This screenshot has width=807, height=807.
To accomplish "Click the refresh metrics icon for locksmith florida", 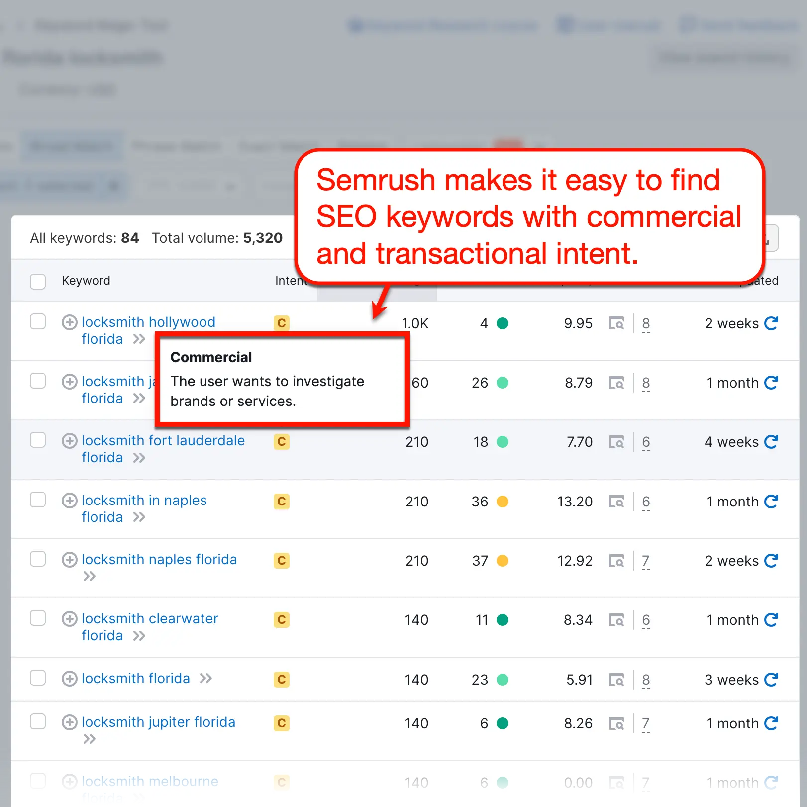I will [x=772, y=679].
